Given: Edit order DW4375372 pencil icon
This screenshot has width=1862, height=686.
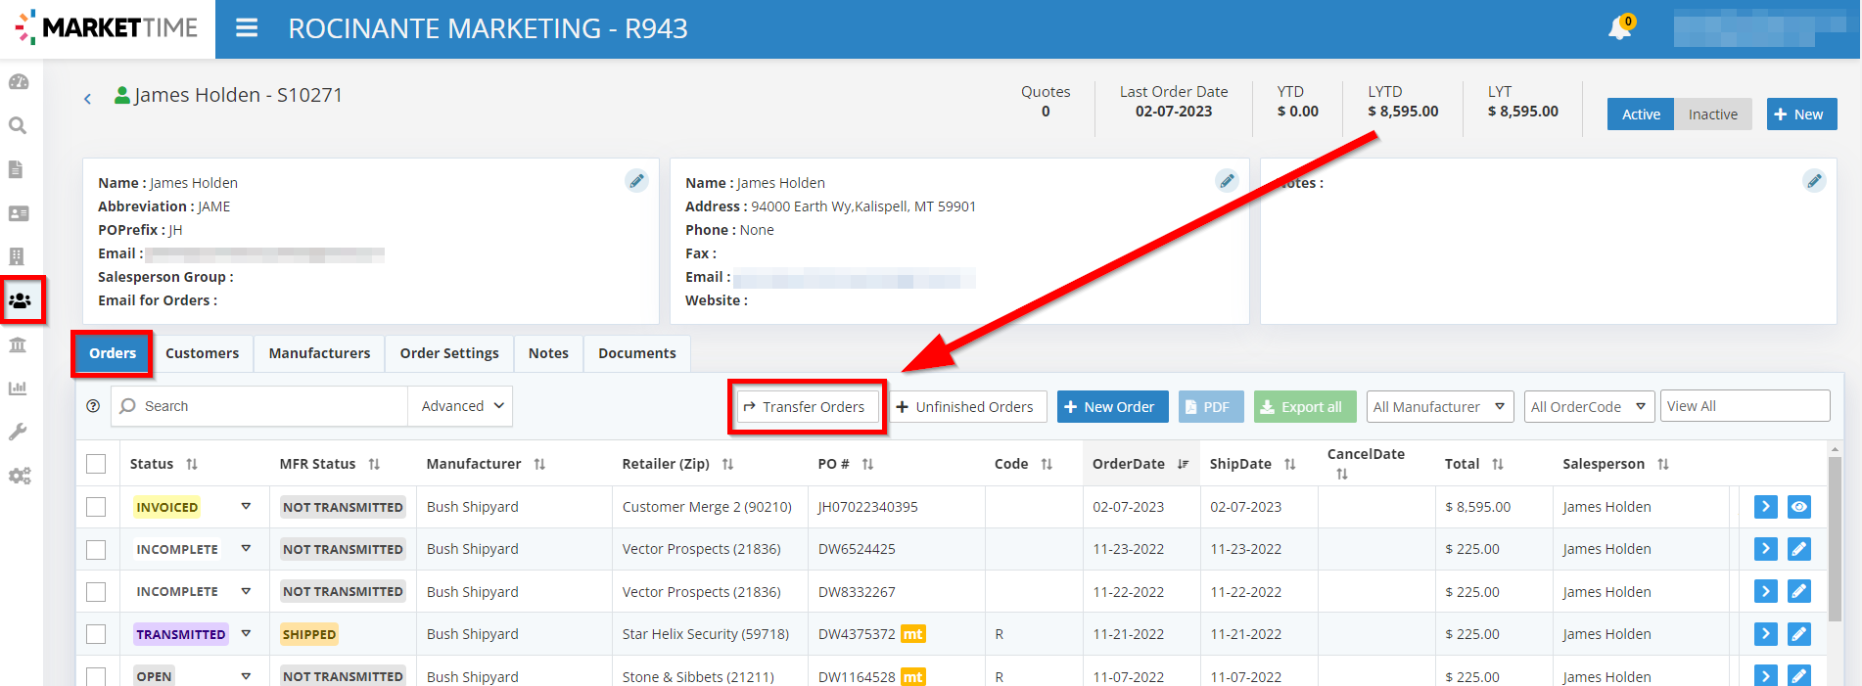Looking at the screenshot, I should [x=1798, y=634].
